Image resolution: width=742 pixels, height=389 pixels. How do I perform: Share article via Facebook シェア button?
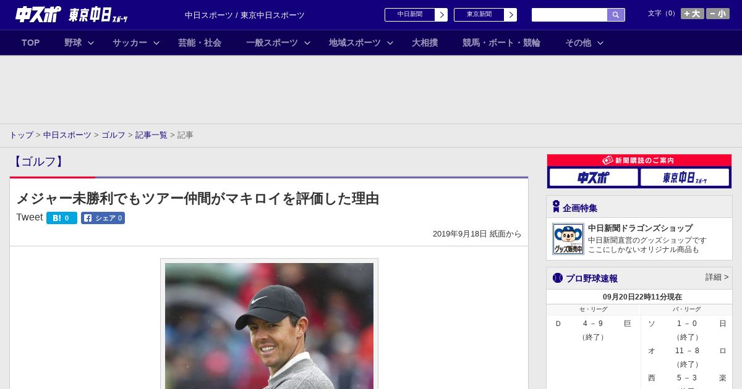pyautogui.click(x=103, y=218)
